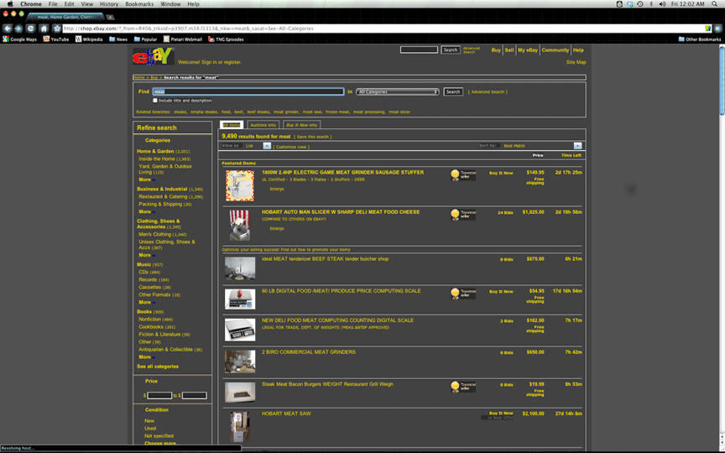Screen dimensions: 725x453
Task: Click the X button right of the address bar
Action: click(x=717, y=29)
